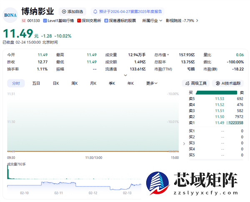Select the 分时 chart tab
Screen dimensions: 250x202
pyautogui.click(x=16, y=84)
